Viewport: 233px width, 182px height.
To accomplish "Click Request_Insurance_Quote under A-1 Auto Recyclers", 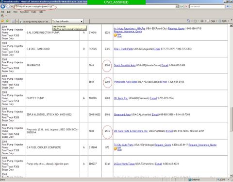I will [x=128, y=32].
